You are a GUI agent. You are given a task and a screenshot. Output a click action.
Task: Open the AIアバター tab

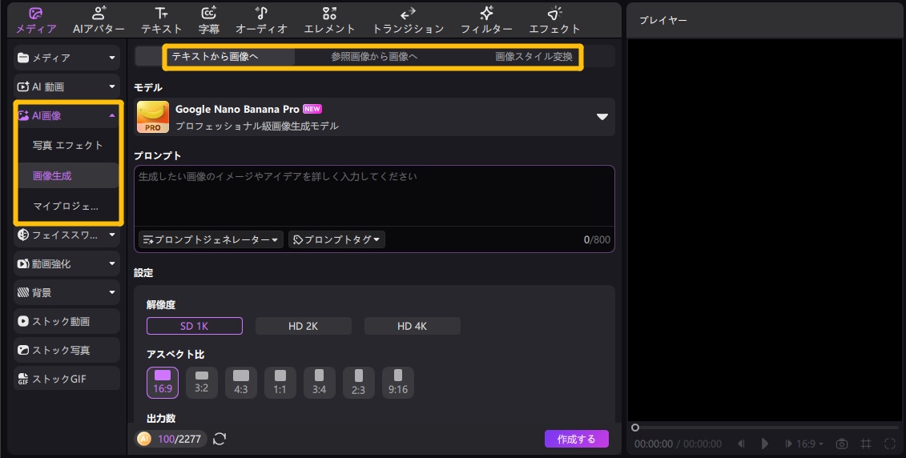point(99,21)
